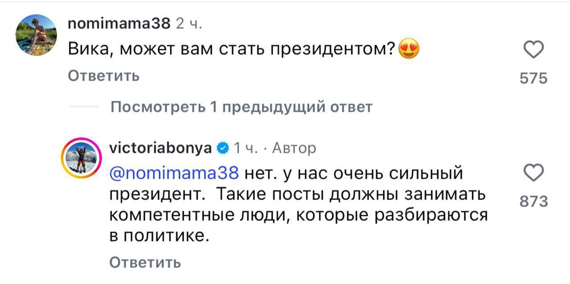Click the @nomimama38 mention in the reply
570x284 pixels.
point(175,173)
